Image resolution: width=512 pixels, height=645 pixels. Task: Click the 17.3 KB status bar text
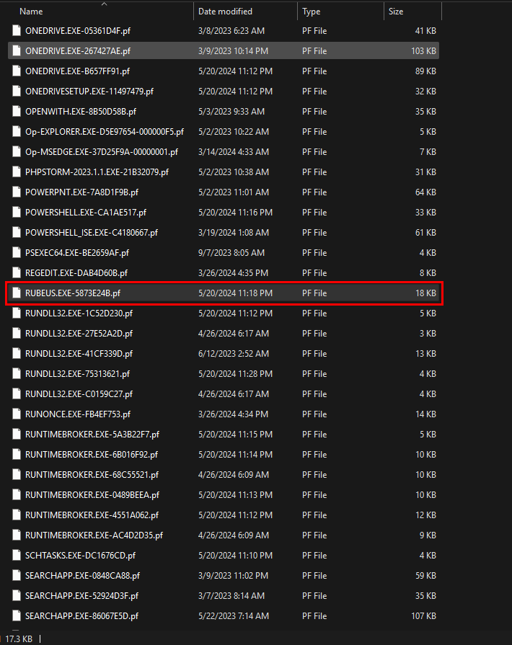(19, 639)
